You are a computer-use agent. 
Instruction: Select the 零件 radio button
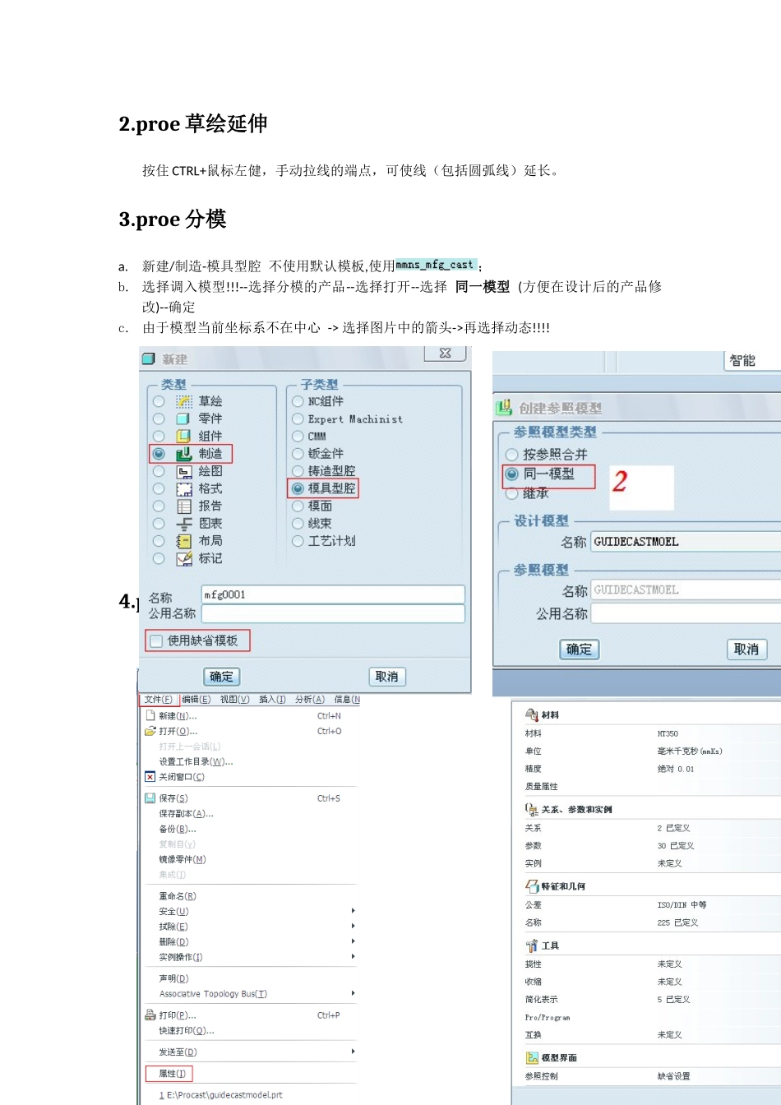point(159,418)
